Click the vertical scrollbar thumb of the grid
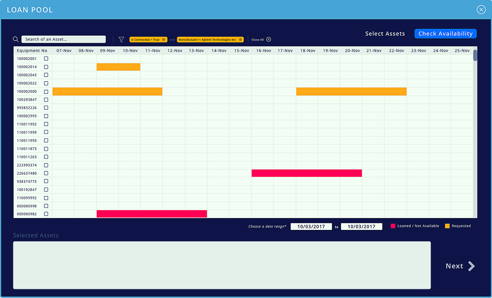The height and width of the screenshot is (298, 492). [475, 55]
